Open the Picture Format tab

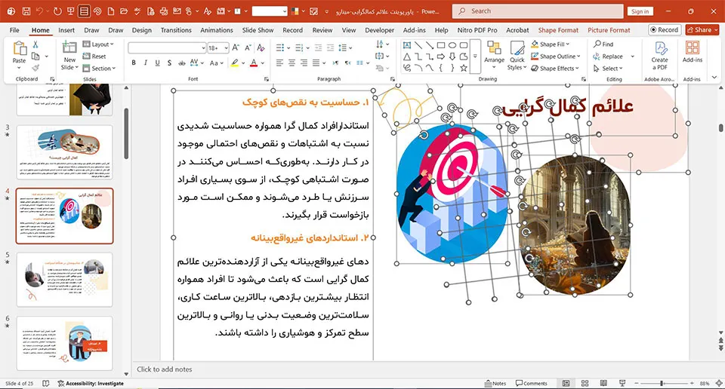(x=609, y=30)
